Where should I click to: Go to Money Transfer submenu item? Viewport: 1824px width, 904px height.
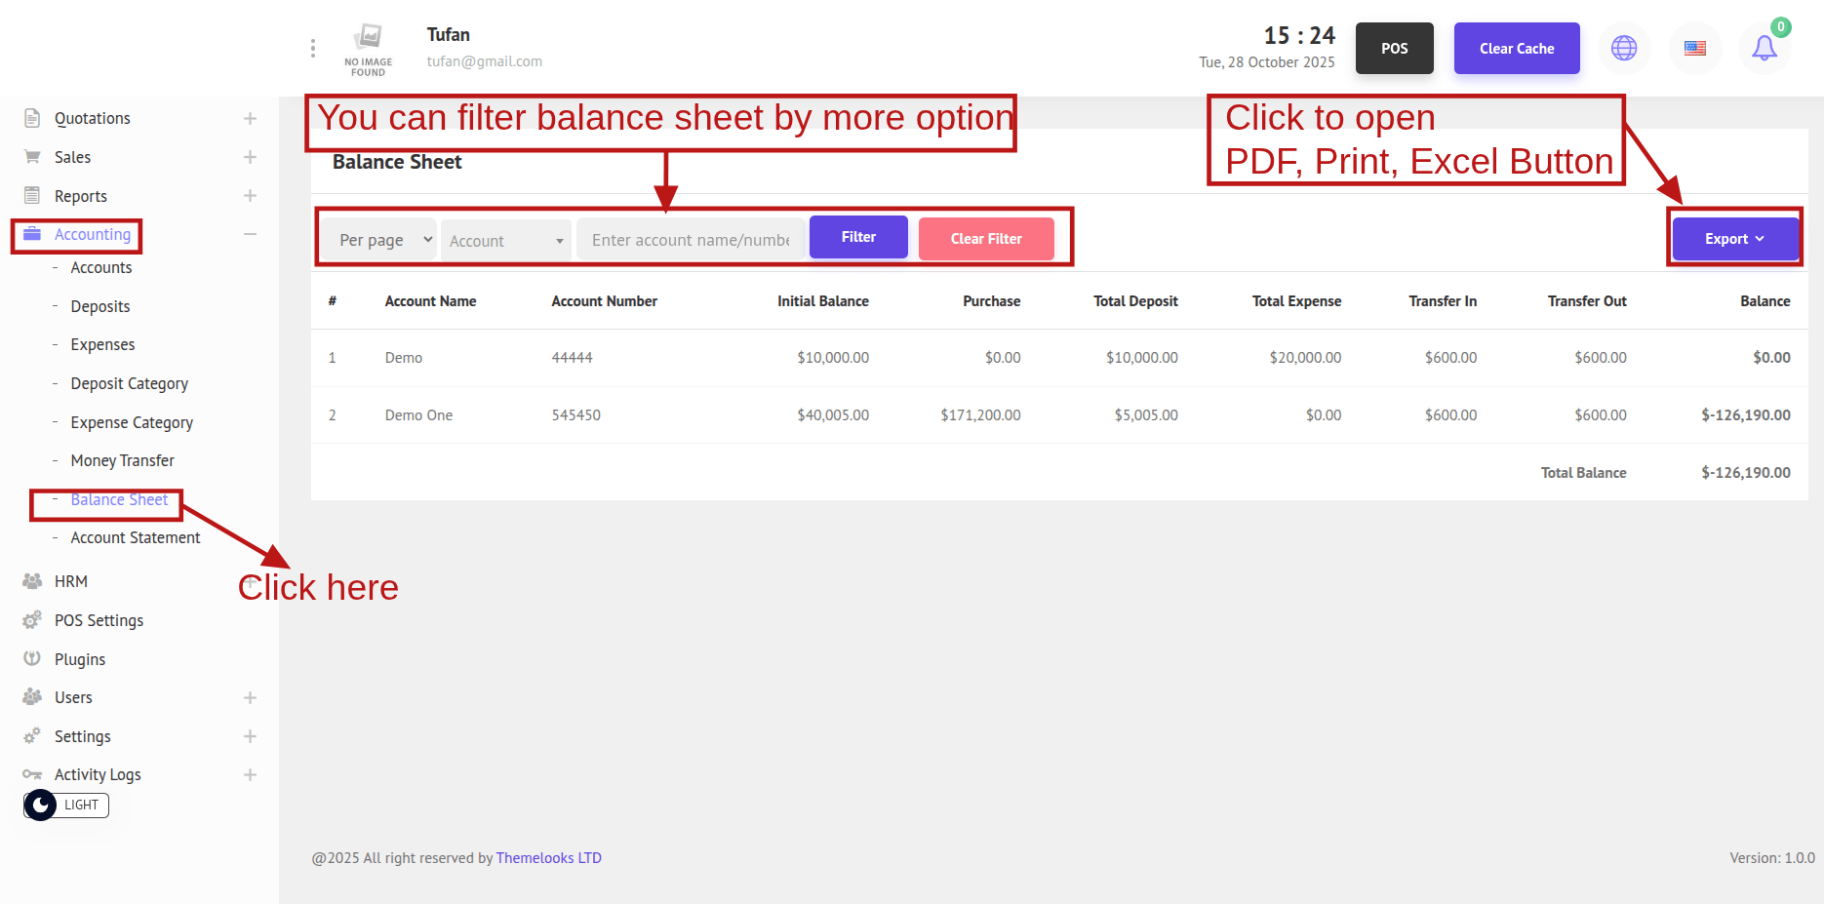(122, 460)
